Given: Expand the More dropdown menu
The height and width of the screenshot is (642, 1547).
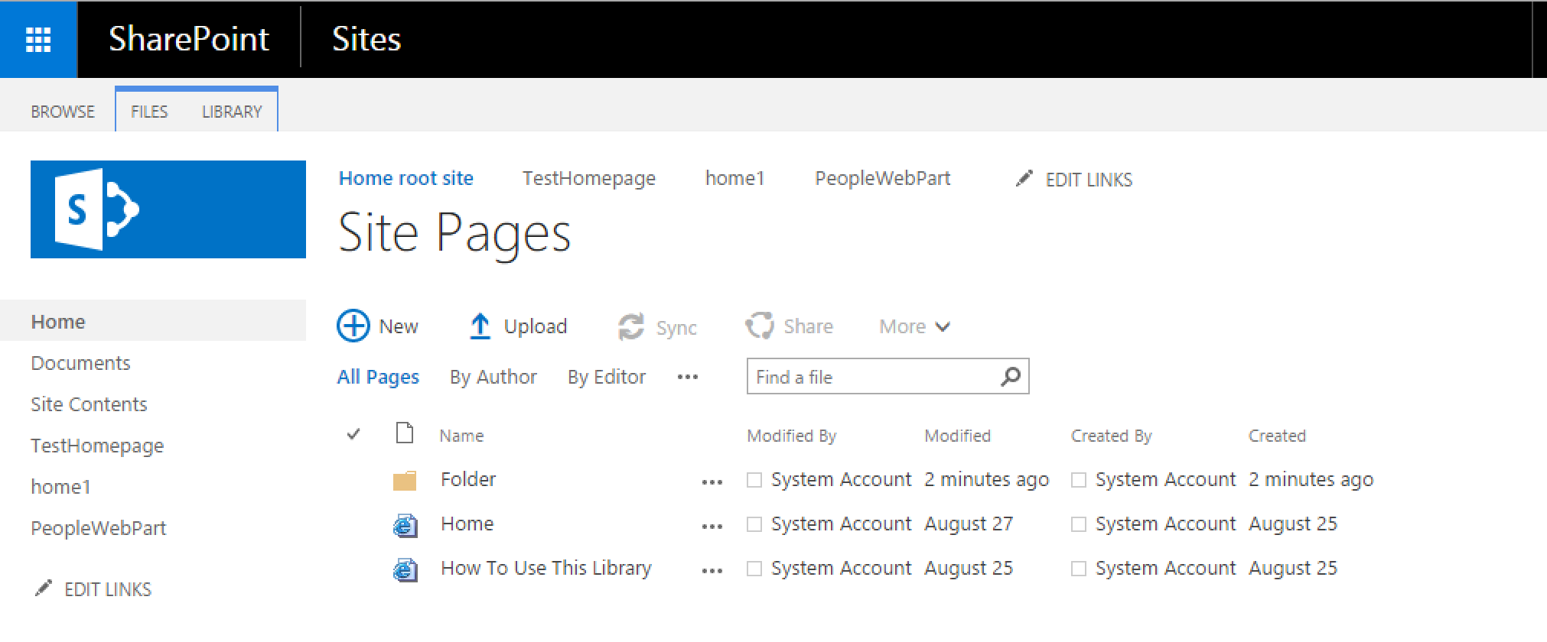Looking at the screenshot, I should point(914,326).
